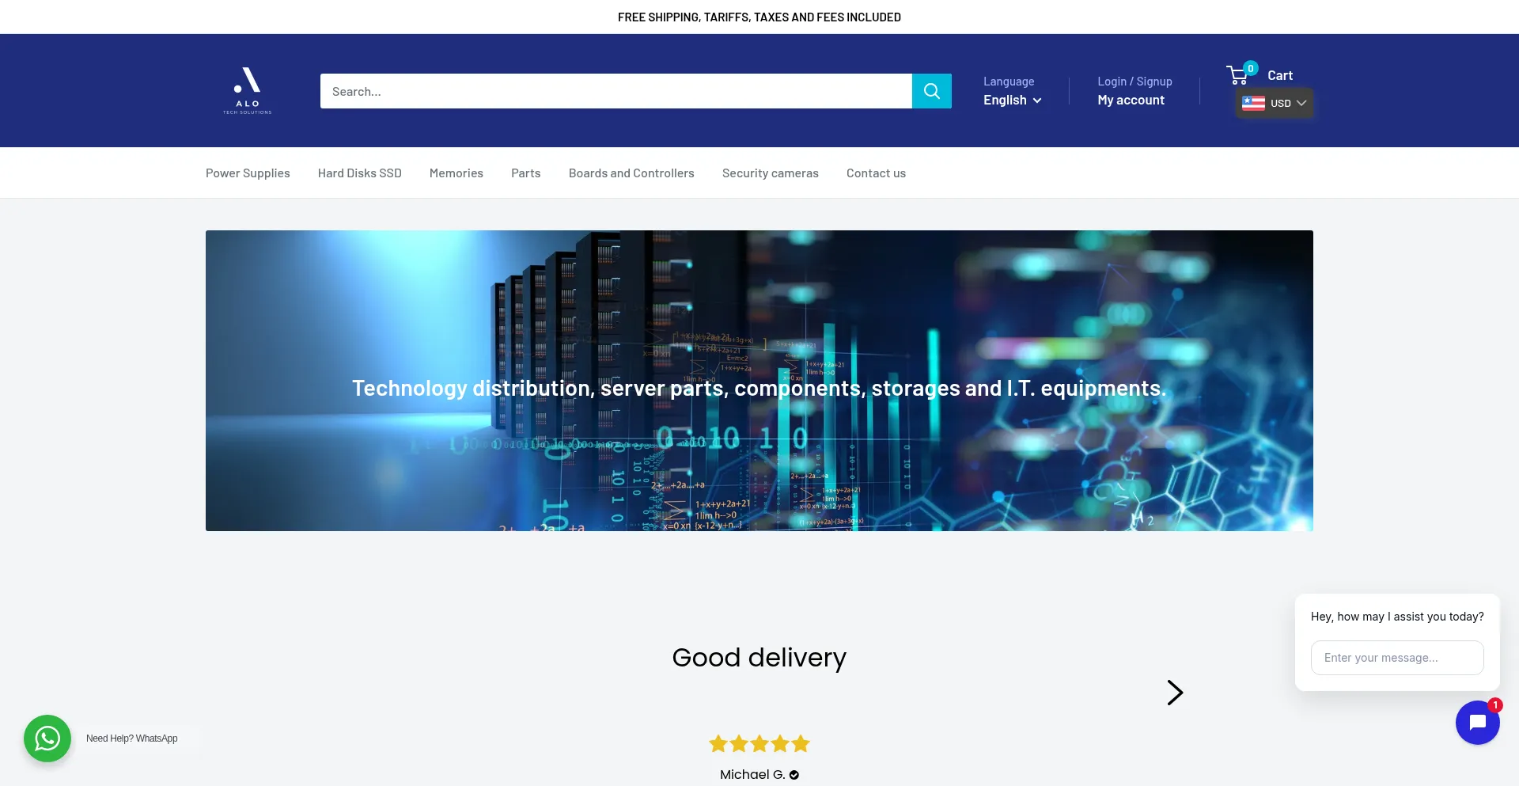1519x786 pixels.
Task: Focus the product search field
Action: tap(616, 91)
